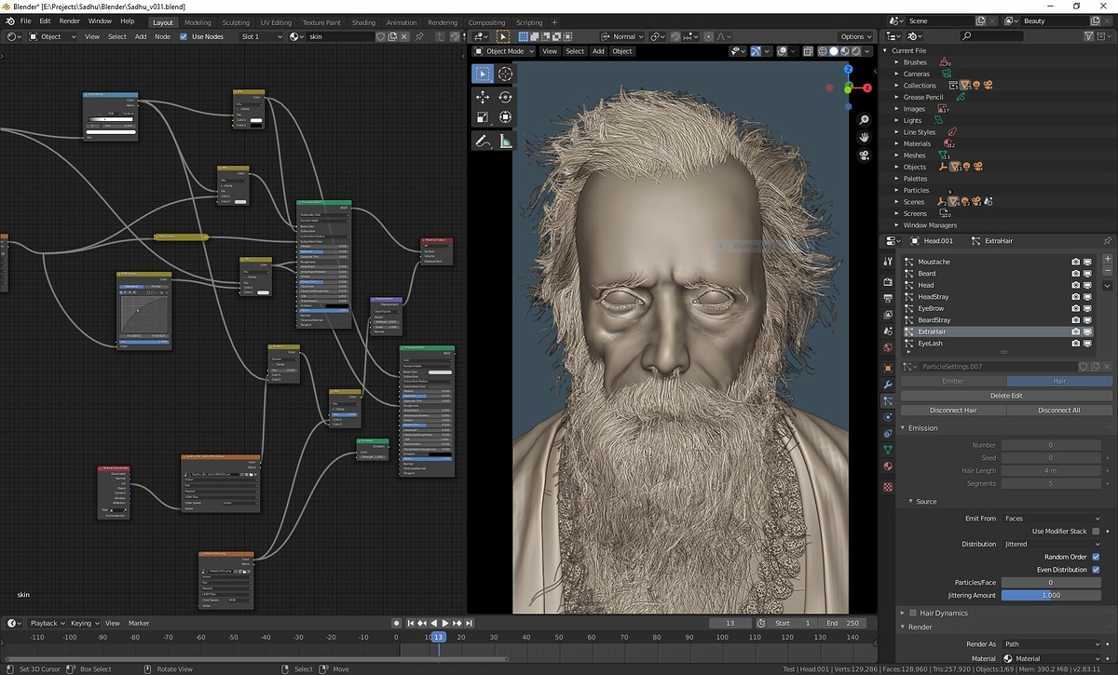Enable the Use Modifier Stack checkbox
The width and height of the screenshot is (1118, 675).
click(1096, 531)
